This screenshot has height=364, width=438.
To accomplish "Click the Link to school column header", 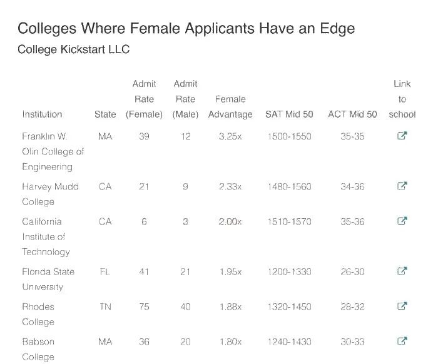I will [x=402, y=99].
